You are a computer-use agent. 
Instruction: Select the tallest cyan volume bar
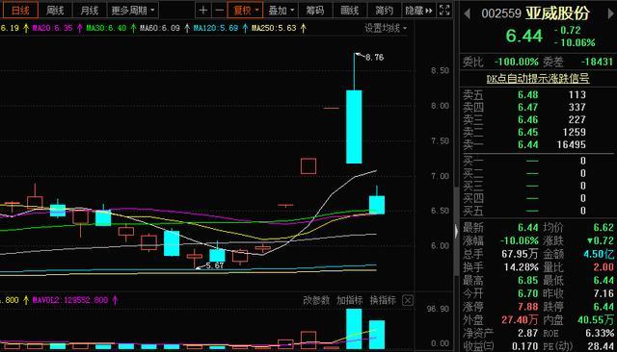[x=354, y=329]
